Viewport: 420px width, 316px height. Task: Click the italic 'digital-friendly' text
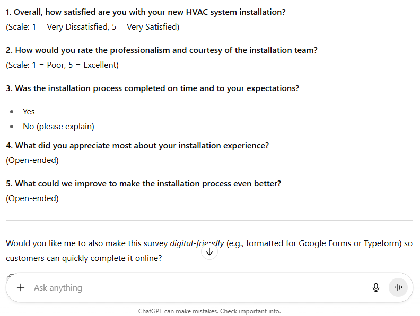tap(197, 243)
